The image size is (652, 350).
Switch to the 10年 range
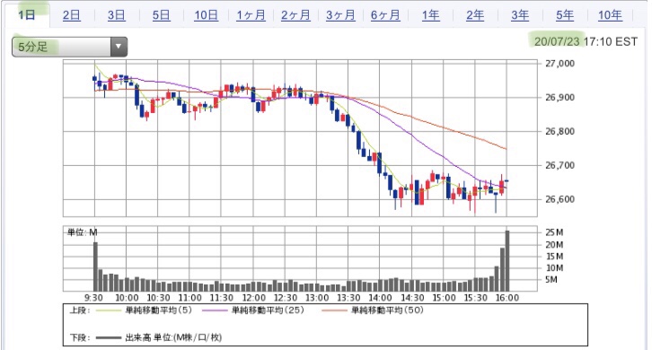pos(610,15)
